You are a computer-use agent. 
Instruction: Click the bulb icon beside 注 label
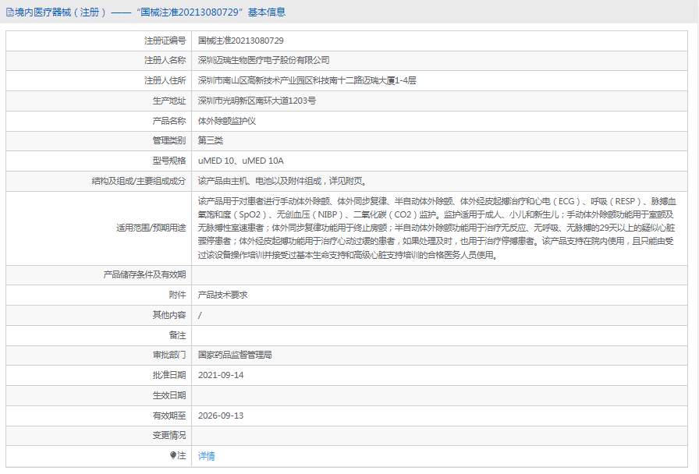coord(173,455)
